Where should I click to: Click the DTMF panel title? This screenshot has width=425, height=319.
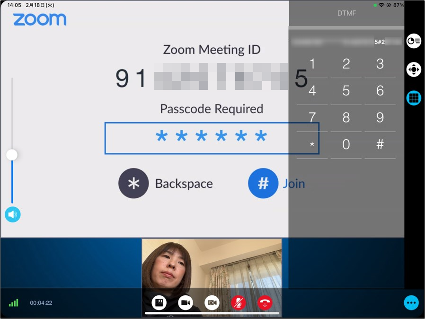[346, 13]
